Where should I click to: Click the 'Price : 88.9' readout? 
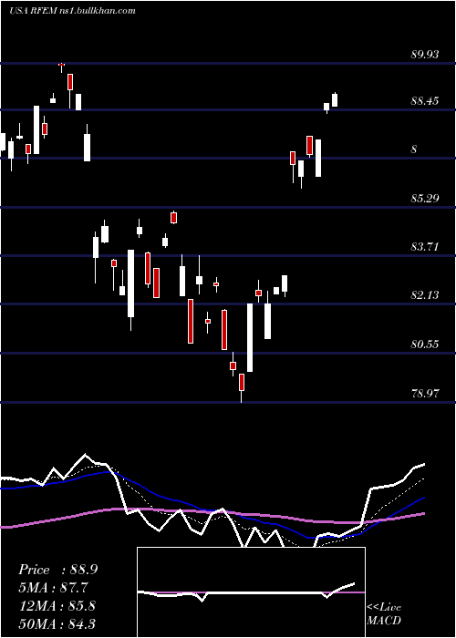coord(57,570)
